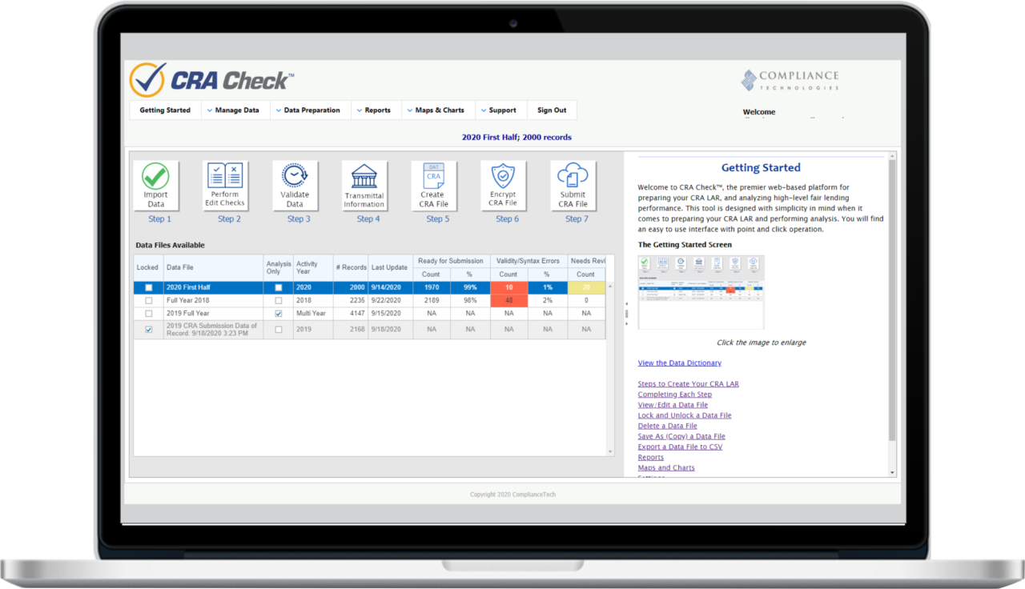Sort by the Data File column header
This screenshot has height=589, width=1025.
(x=213, y=267)
